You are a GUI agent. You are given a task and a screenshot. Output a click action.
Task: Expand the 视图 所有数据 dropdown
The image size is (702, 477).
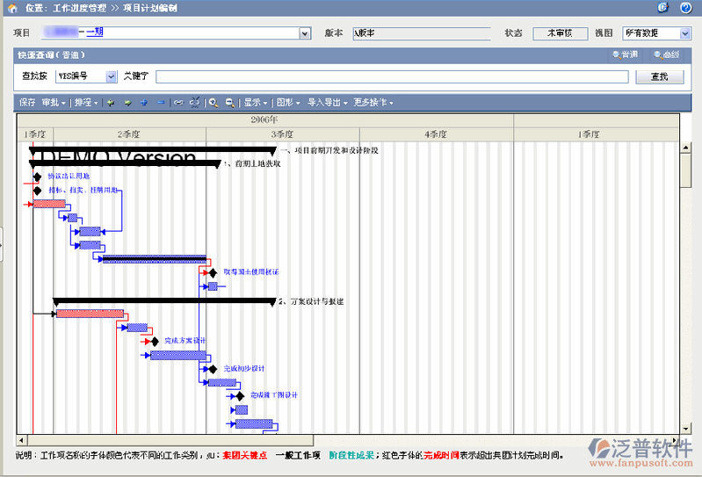coord(685,33)
